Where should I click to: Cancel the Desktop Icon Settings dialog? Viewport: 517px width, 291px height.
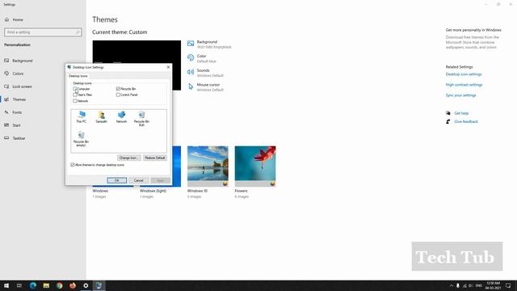pyautogui.click(x=138, y=180)
